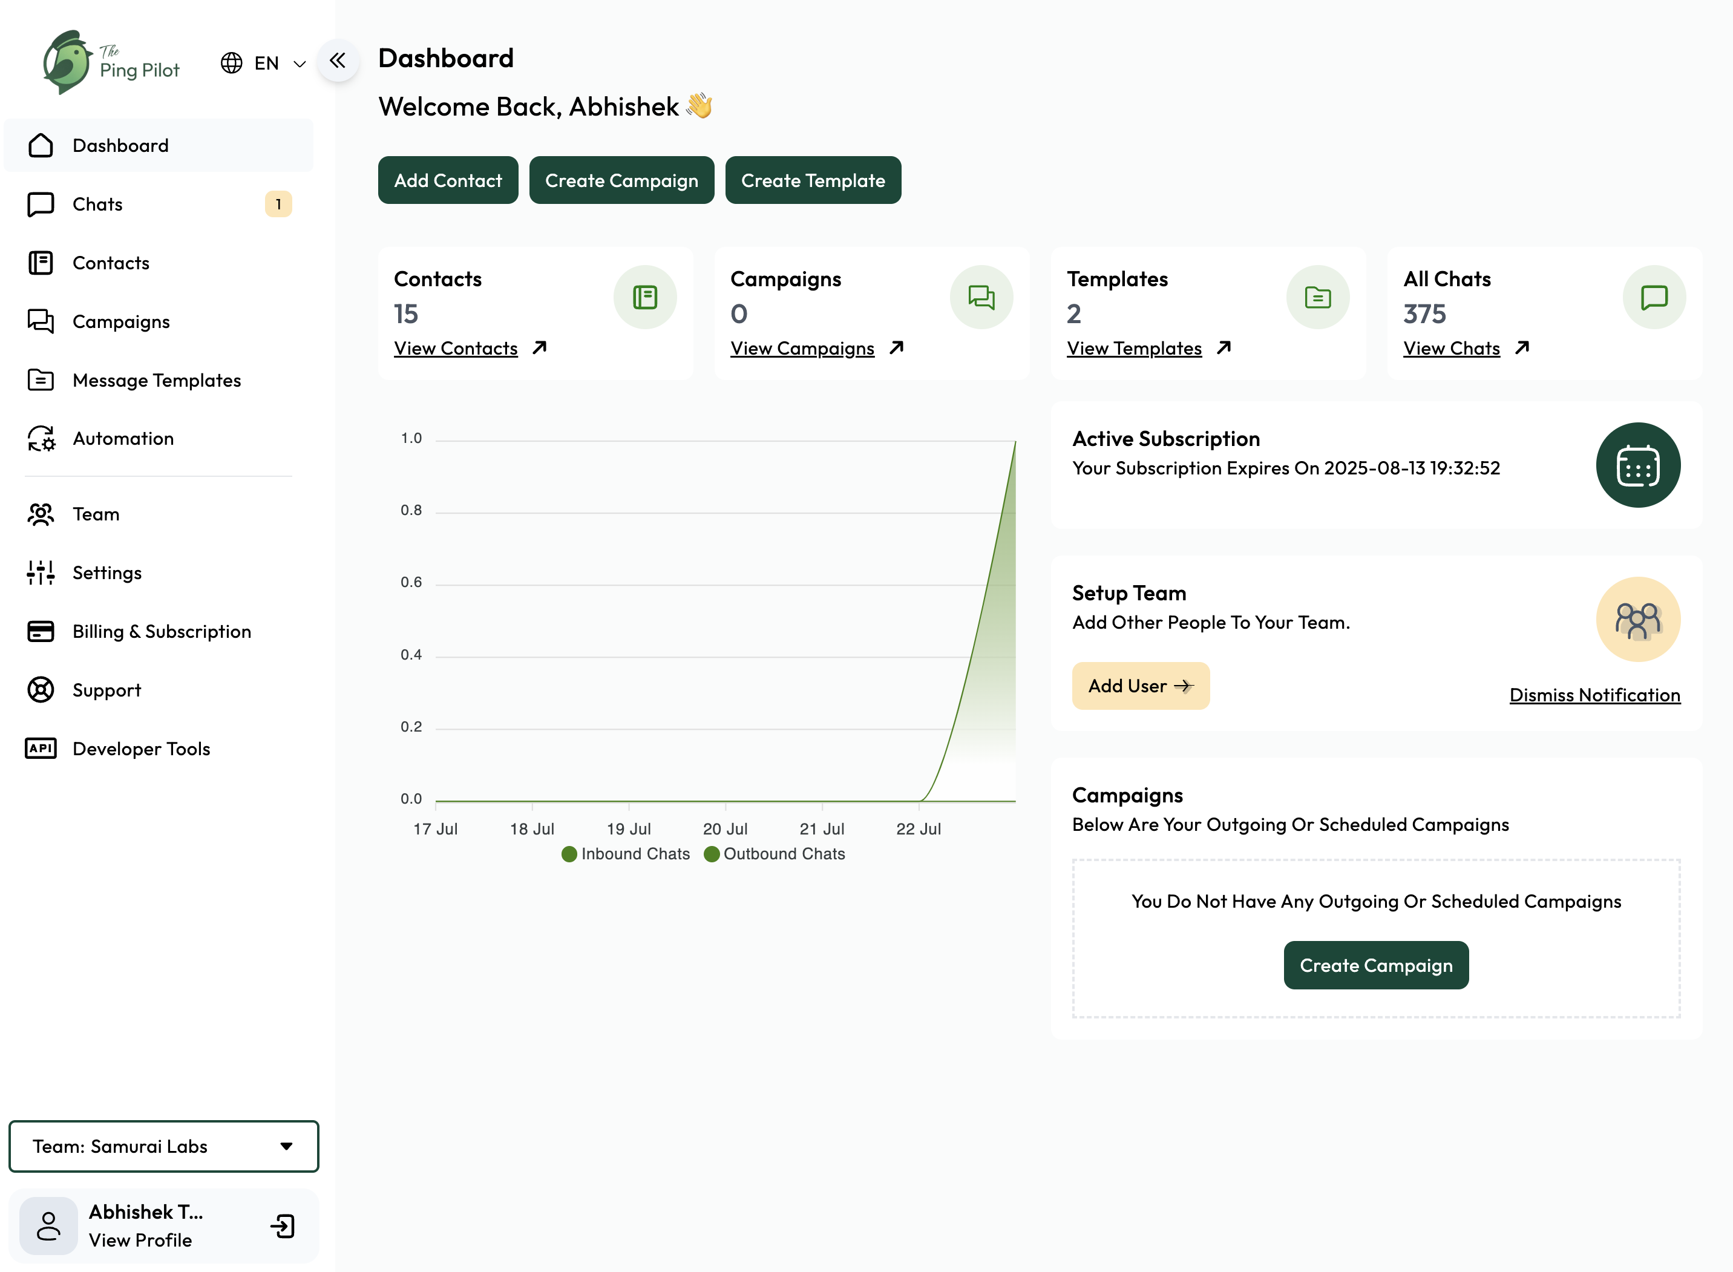The image size is (1733, 1272).
Task: Click the Settings sliders icon
Action: tap(41, 572)
